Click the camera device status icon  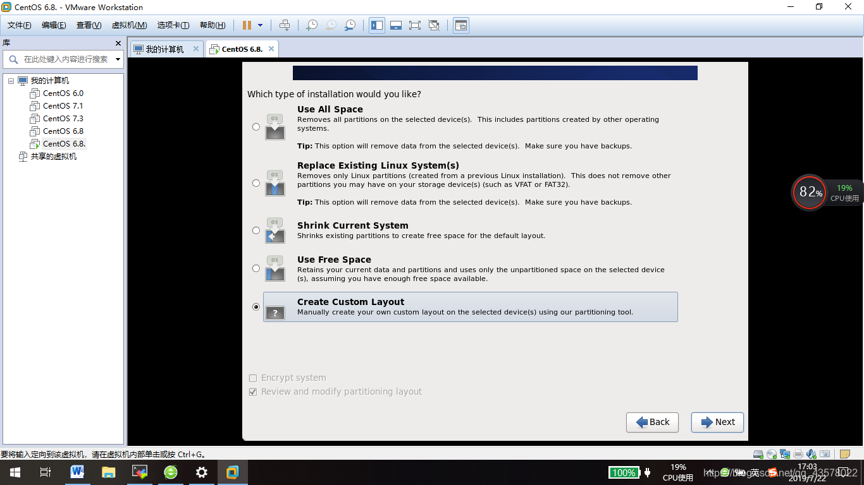coord(825,454)
